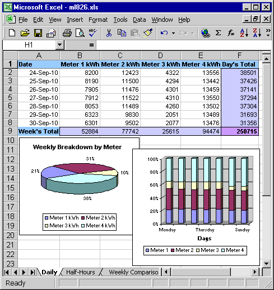
Task: Select the date cell 27-Sep-10
Action: [39, 98]
